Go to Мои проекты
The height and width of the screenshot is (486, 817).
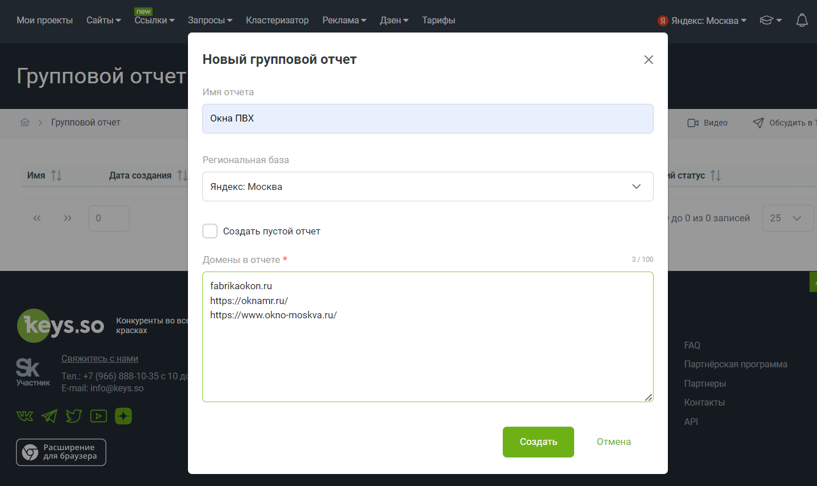click(45, 21)
